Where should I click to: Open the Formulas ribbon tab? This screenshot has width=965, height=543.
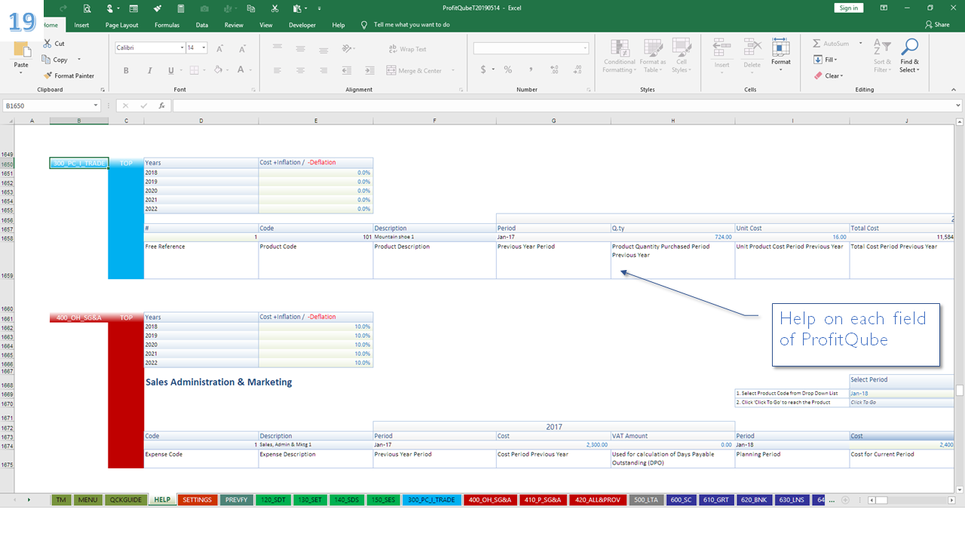[167, 25]
